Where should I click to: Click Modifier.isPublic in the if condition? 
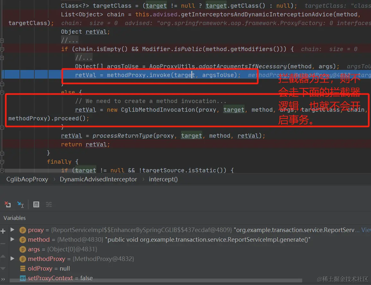[172, 49]
